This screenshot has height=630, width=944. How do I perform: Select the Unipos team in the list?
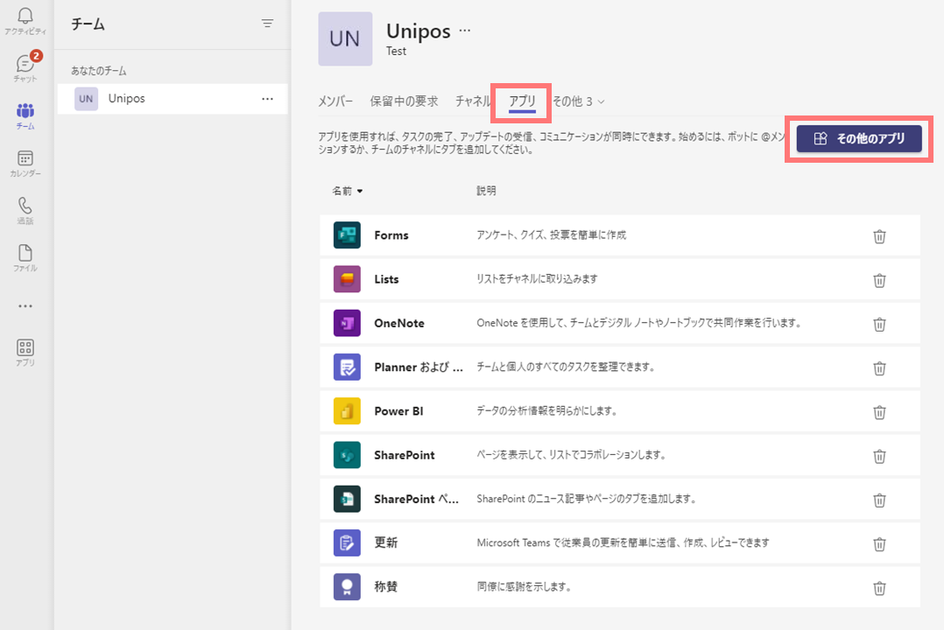[x=173, y=99]
